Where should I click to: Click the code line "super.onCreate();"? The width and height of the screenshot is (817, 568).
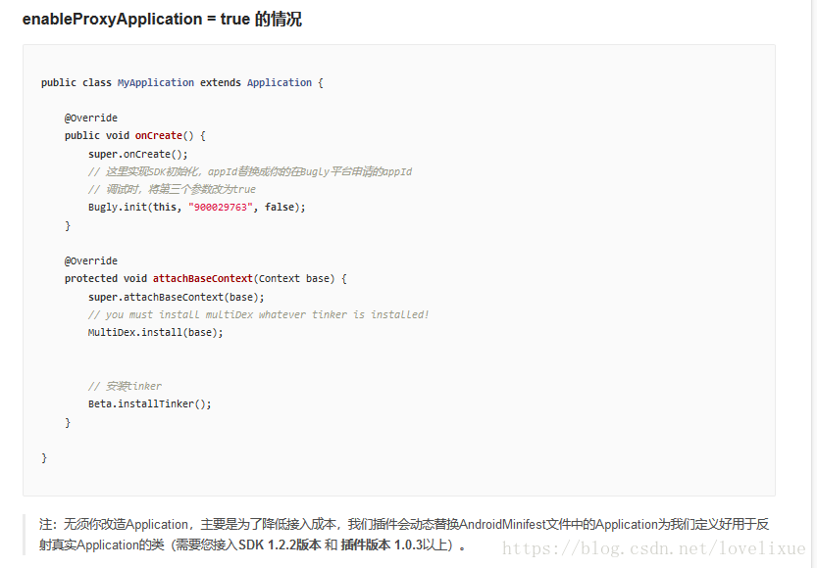point(138,154)
